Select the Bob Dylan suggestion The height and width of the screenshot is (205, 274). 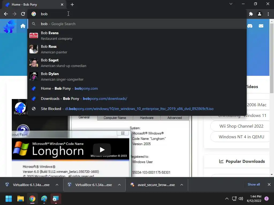click(x=137, y=76)
